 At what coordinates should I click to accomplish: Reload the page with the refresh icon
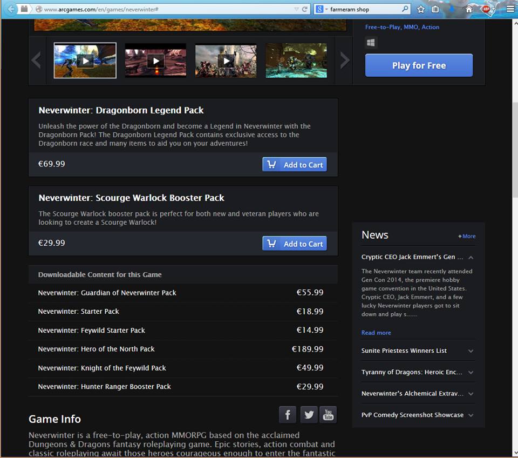305,9
